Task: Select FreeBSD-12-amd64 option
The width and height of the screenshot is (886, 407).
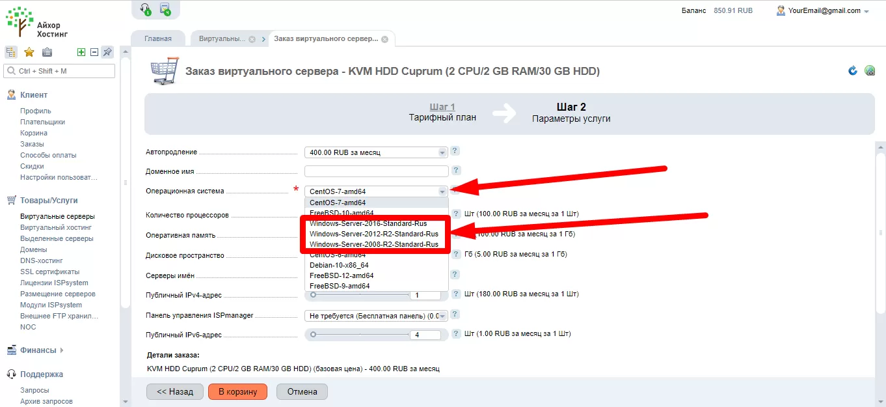Action: pyautogui.click(x=377, y=275)
